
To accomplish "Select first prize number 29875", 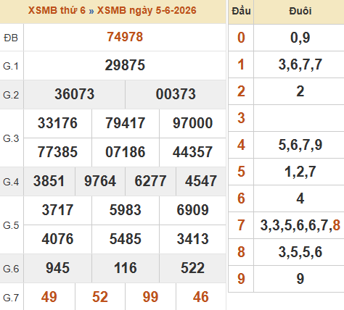I will click(125, 65).
